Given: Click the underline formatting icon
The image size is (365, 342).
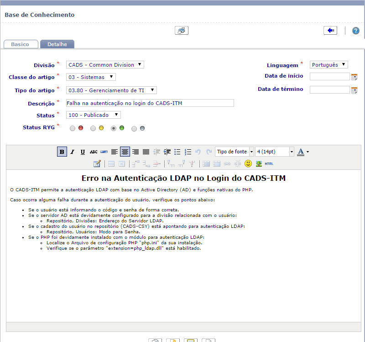Looking at the screenshot, I should (x=83, y=152).
